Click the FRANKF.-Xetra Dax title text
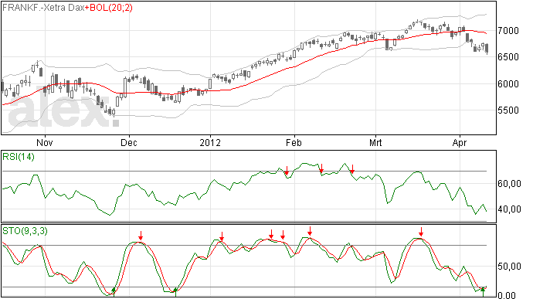 [43, 8]
